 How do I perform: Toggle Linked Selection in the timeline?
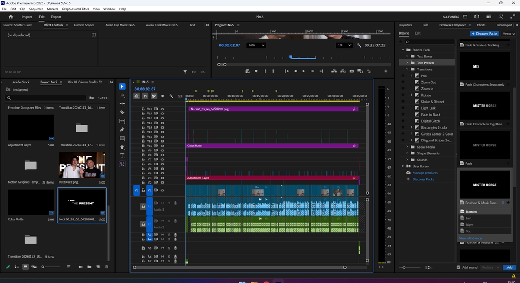click(154, 96)
